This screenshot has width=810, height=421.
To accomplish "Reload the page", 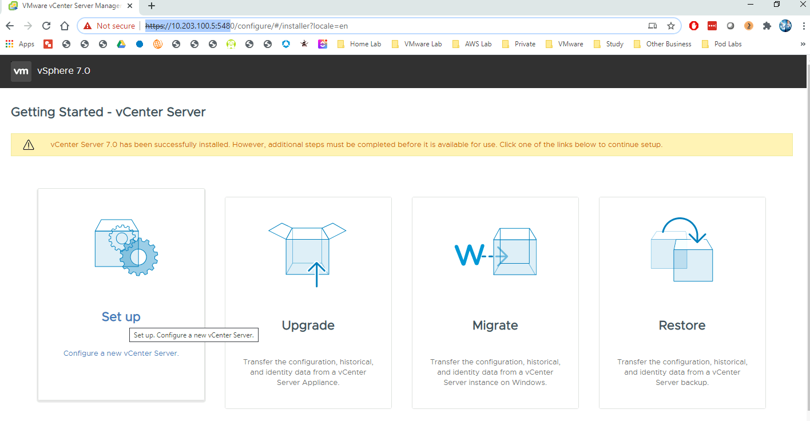I will 47,26.
